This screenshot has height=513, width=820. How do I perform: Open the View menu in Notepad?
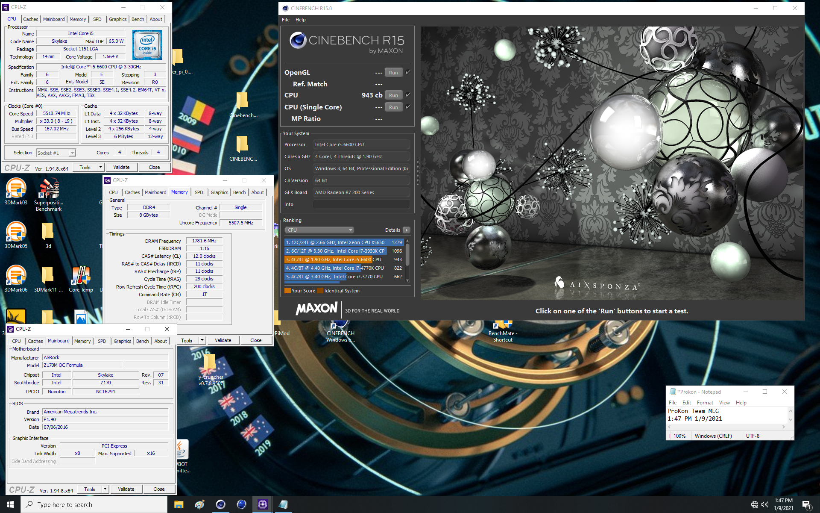click(x=724, y=403)
